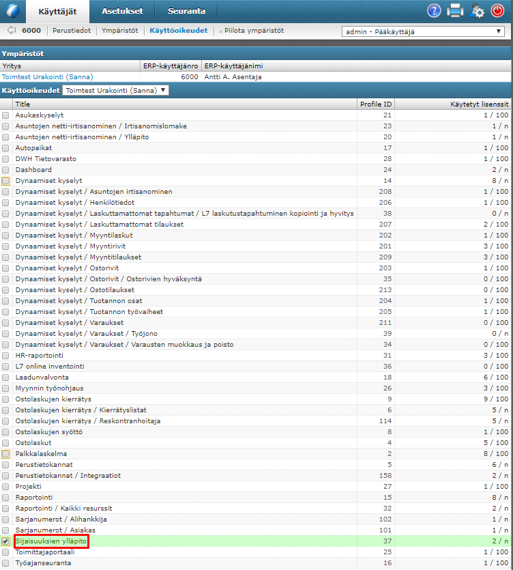Sort by the Profile ID column header
This screenshot has height=570, width=513.
coord(376,104)
